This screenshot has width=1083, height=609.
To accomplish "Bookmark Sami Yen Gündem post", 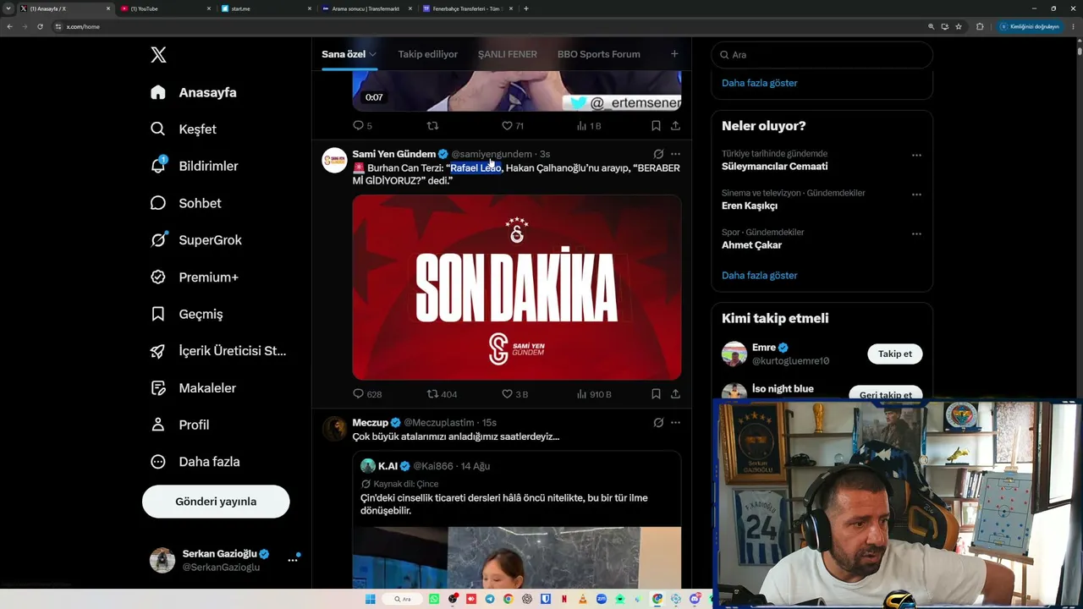I will tap(656, 394).
